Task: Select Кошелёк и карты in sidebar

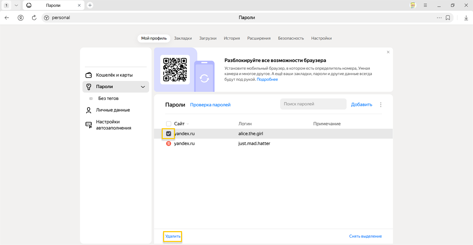Action: [x=114, y=75]
